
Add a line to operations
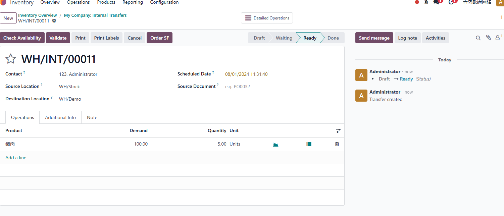tap(16, 158)
